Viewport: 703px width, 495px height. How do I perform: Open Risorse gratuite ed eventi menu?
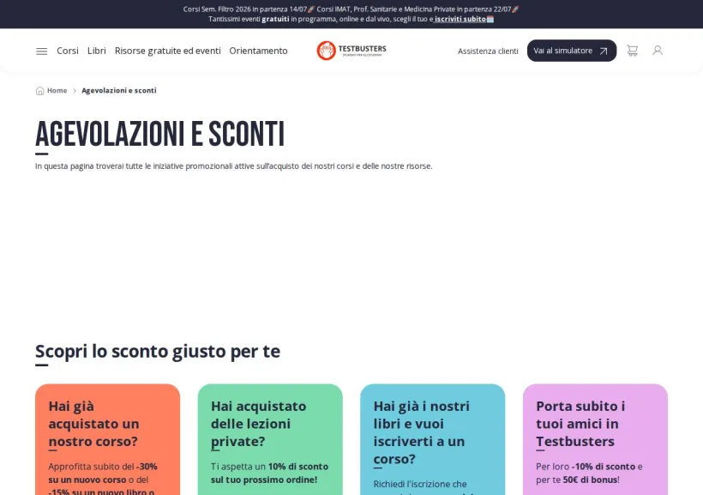(168, 51)
